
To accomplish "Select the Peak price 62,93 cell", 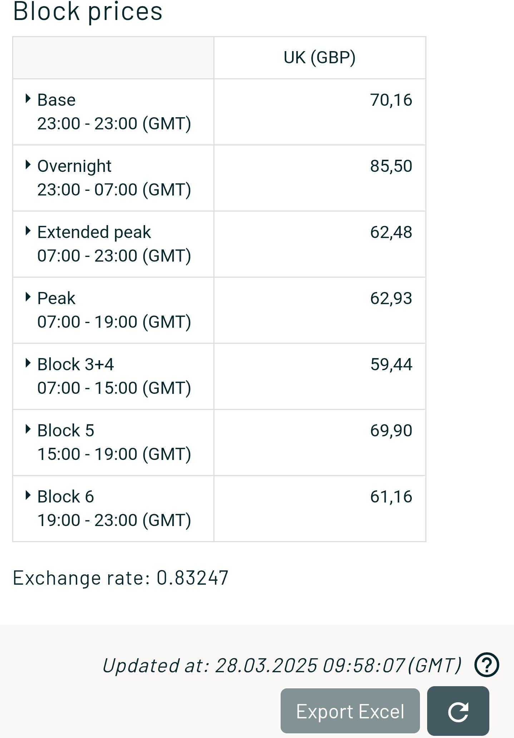I will coord(320,310).
